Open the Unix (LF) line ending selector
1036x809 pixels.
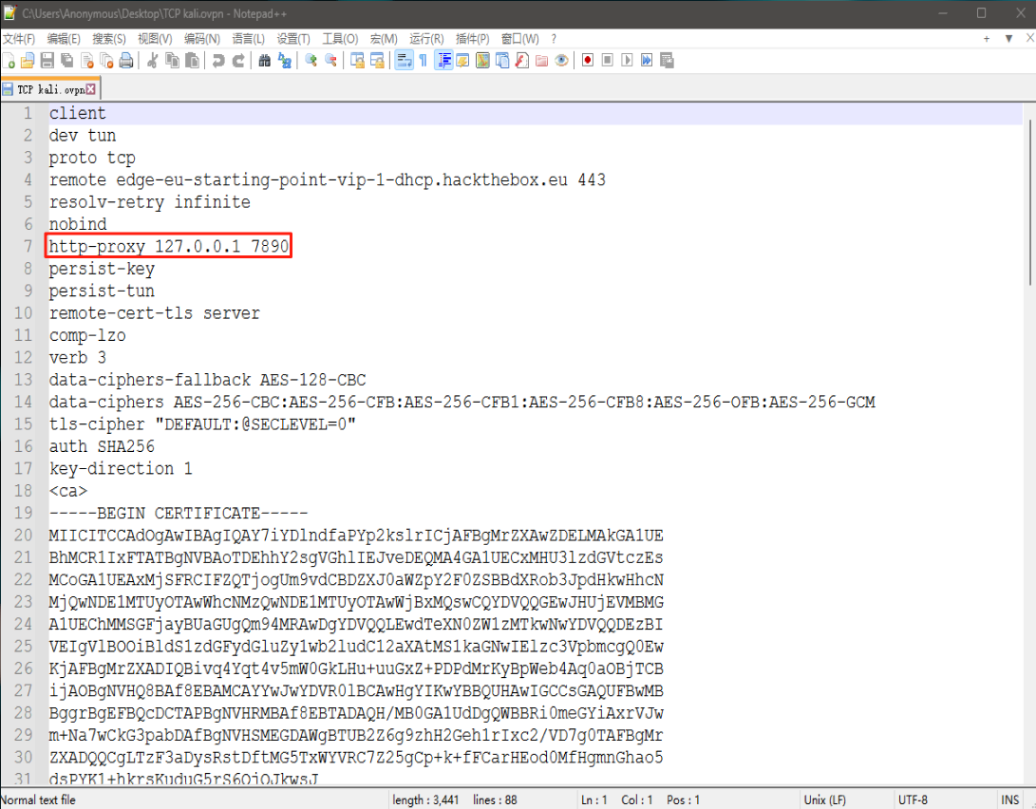point(826,800)
